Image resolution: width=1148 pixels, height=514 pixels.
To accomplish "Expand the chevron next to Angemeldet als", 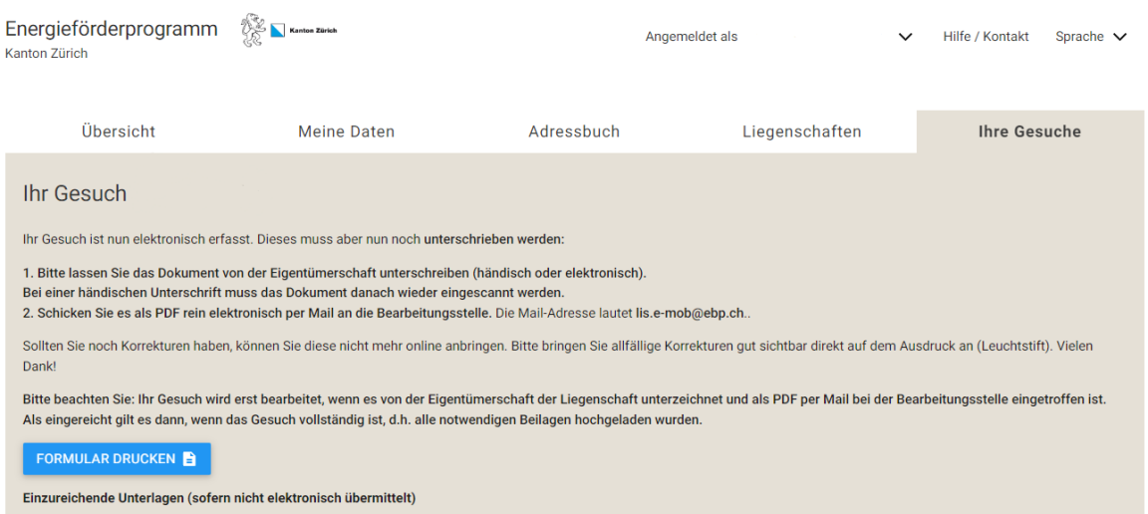I will [x=905, y=38].
